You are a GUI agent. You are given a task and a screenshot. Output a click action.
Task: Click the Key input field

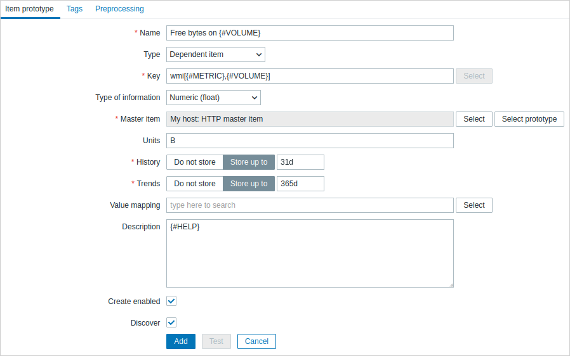tap(310, 76)
